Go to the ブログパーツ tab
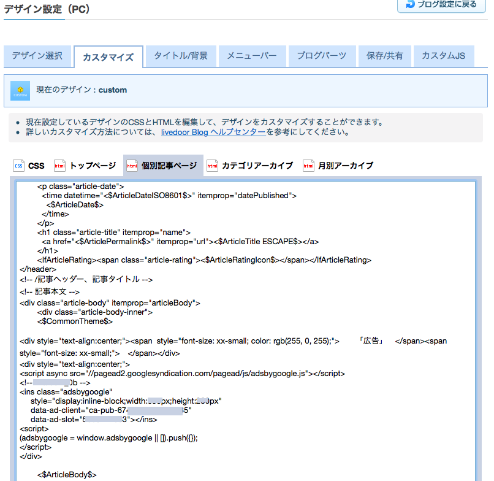The height and width of the screenshot is (481, 494). 322,56
